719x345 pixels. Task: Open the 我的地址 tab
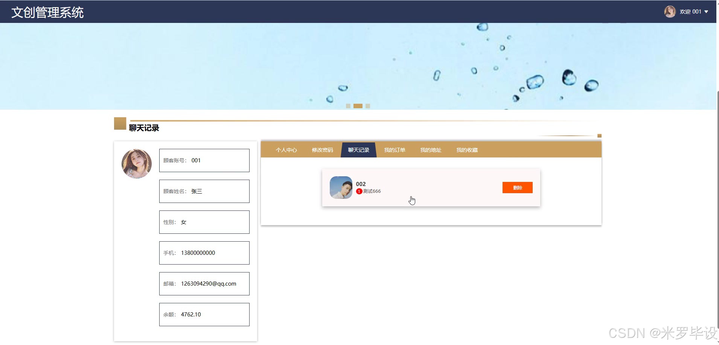(431, 150)
